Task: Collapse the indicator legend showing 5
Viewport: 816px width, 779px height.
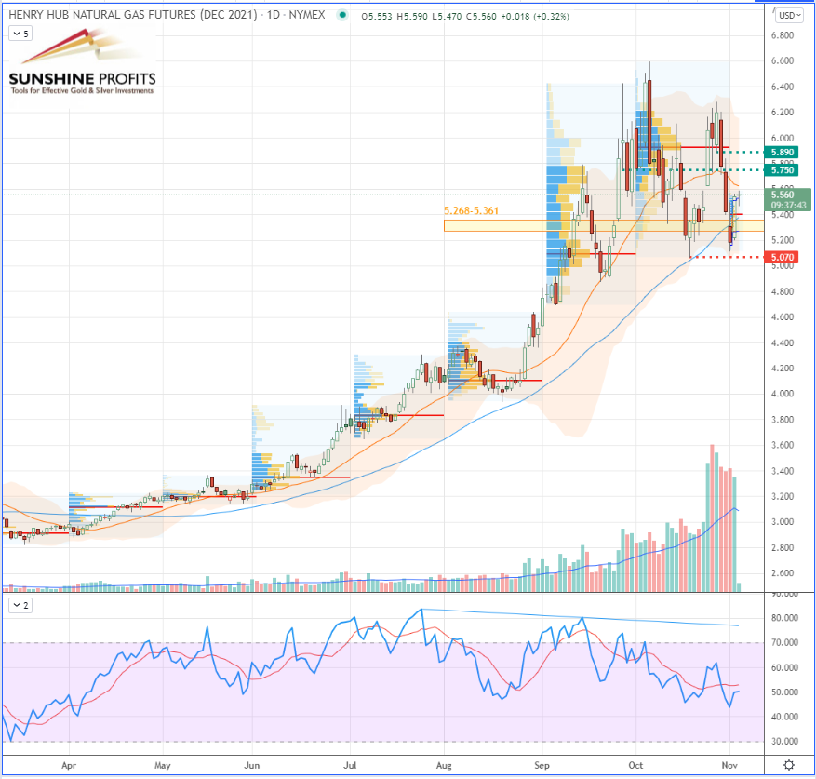Action: (x=20, y=34)
